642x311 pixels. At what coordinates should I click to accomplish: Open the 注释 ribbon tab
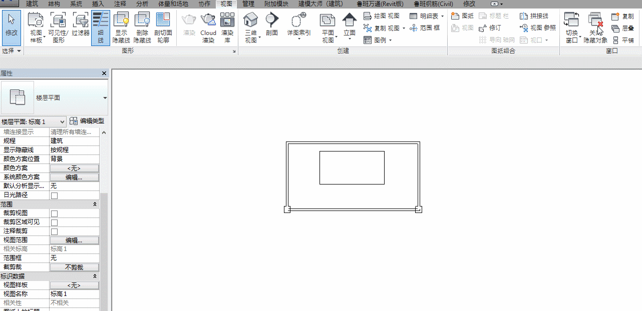point(120,3)
